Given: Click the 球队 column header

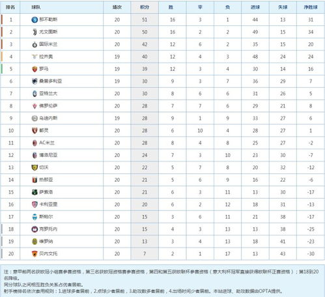Looking at the screenshot, I should [x=36, y=7].
